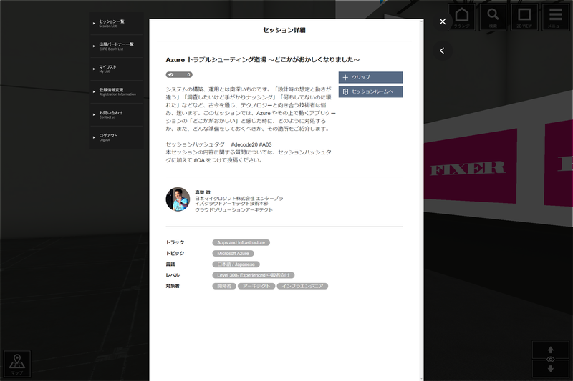Go to session room via セッションルームへ
Screen dimensions: 573x381
point(370,91)
